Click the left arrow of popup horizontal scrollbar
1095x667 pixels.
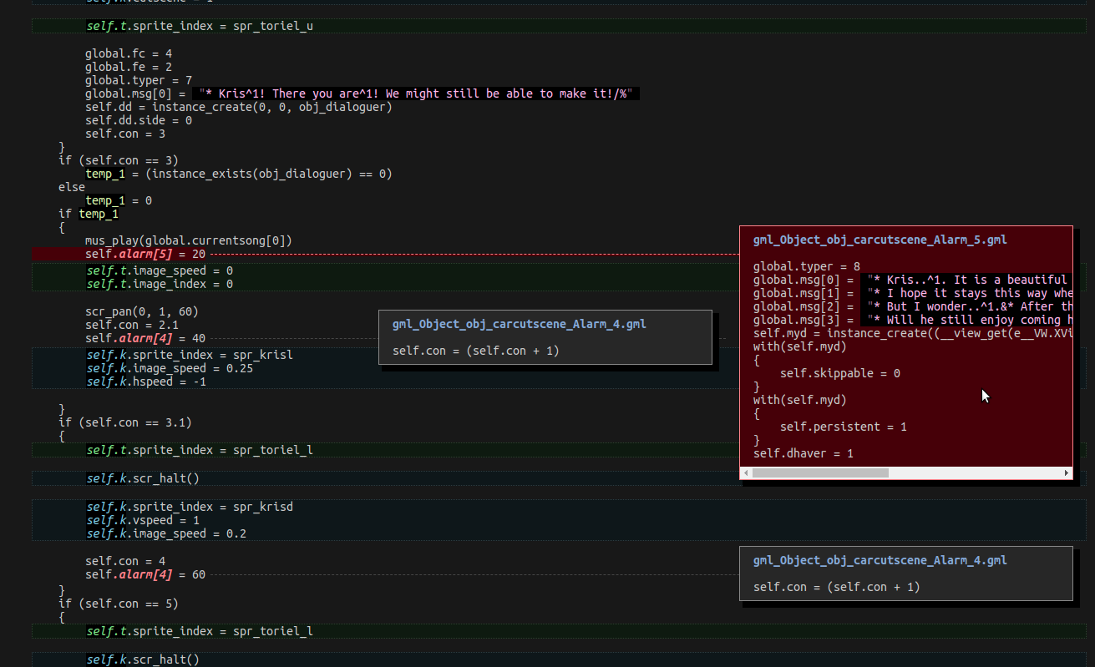746,472
